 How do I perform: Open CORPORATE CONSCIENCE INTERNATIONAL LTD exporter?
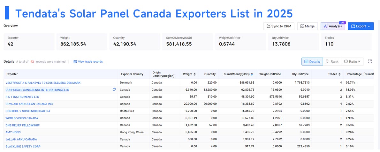coord(37,90)
